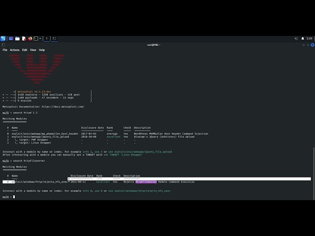This screenshot has height=236, width=315.
Task: Minimize the terminal window
Action: coord(303,45)
